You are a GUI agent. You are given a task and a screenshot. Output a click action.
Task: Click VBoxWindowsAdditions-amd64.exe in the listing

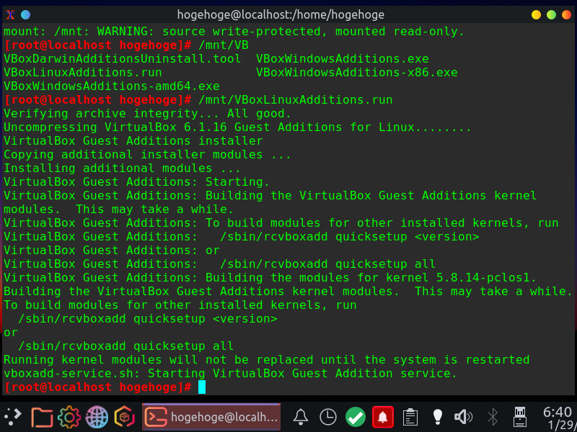pos(112,86)
